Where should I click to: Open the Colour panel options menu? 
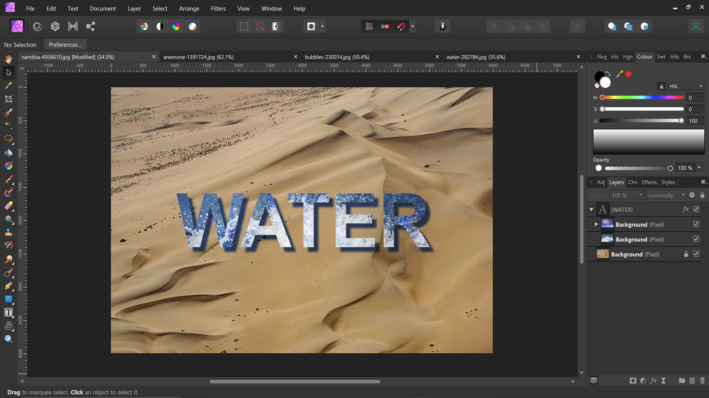[703, 56]
